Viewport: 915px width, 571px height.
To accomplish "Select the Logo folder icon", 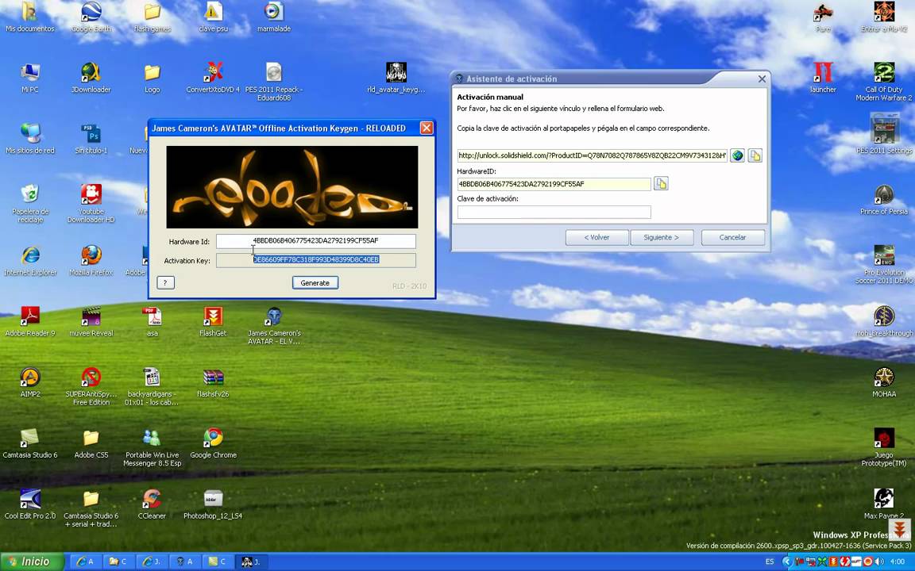I will (x=152, y=78).
